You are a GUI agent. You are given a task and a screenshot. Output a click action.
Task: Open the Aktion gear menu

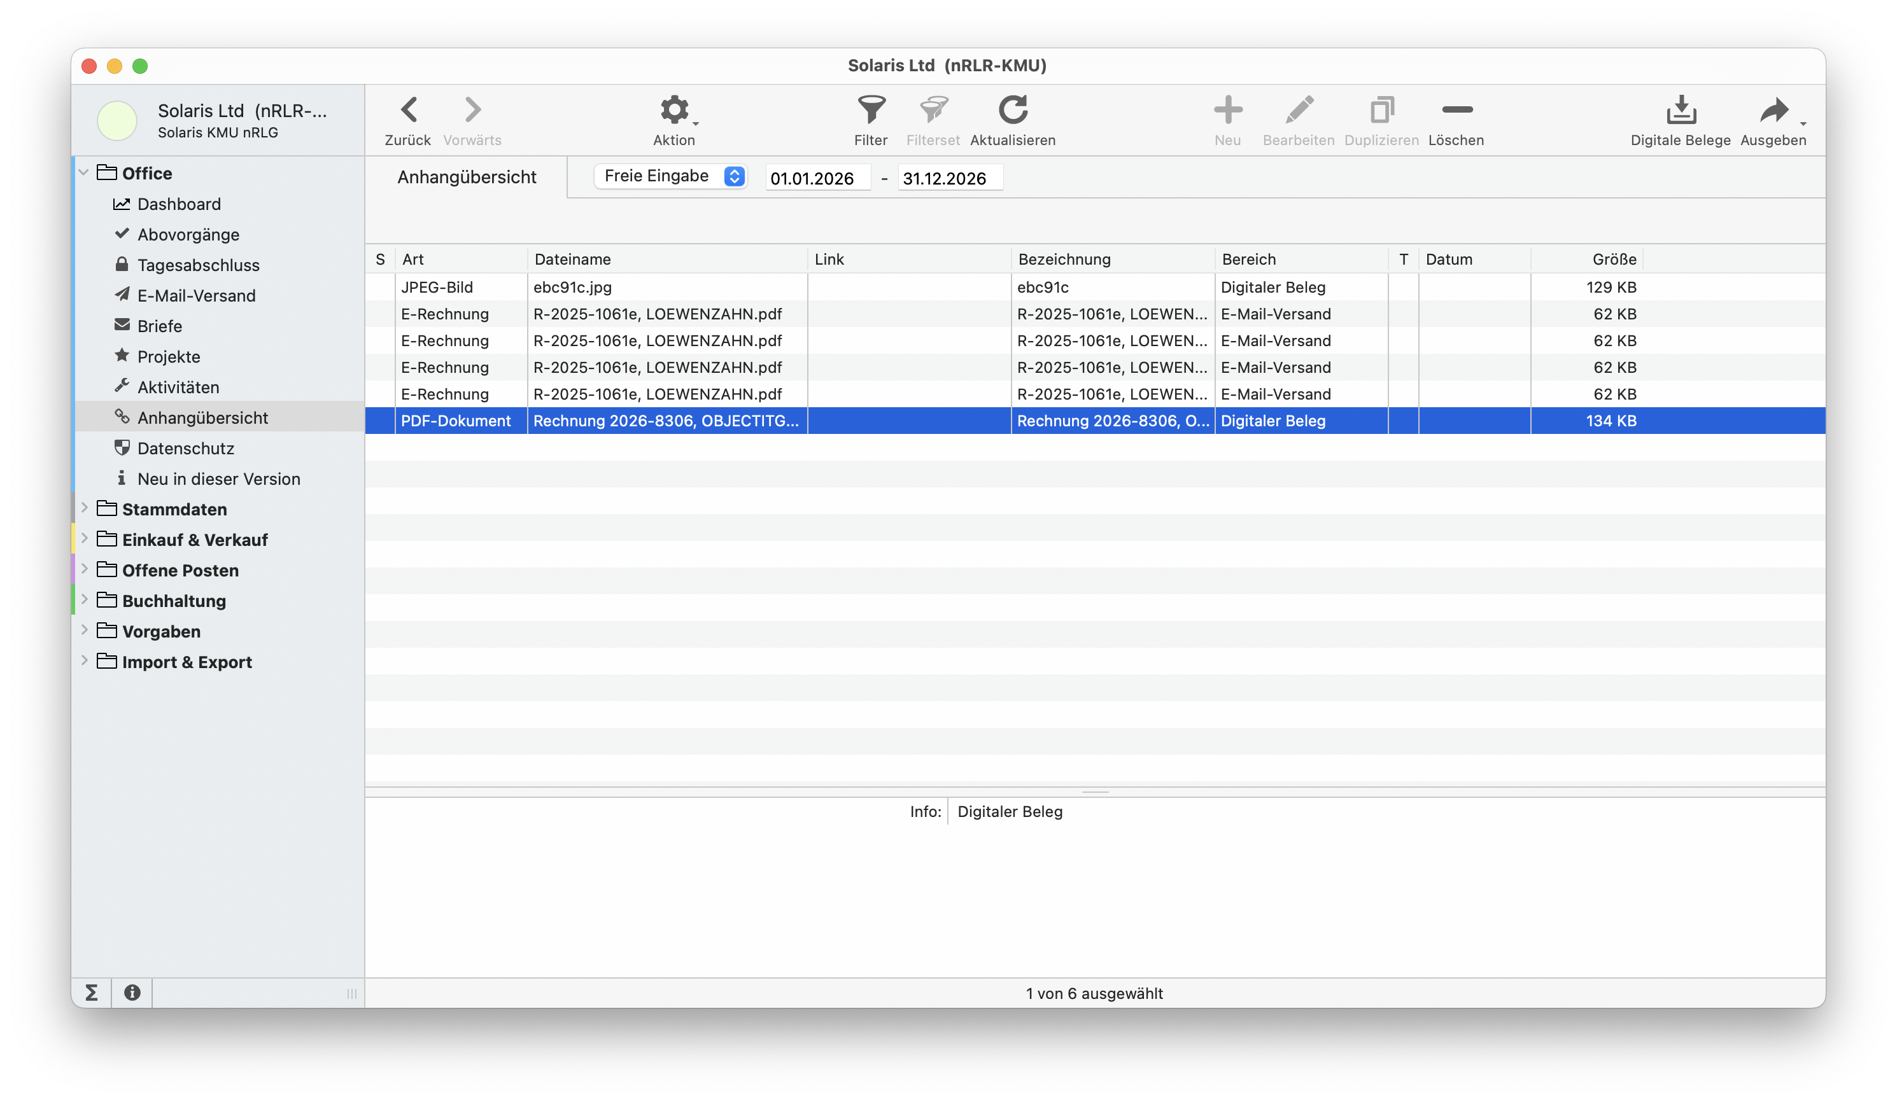point(675,111)
